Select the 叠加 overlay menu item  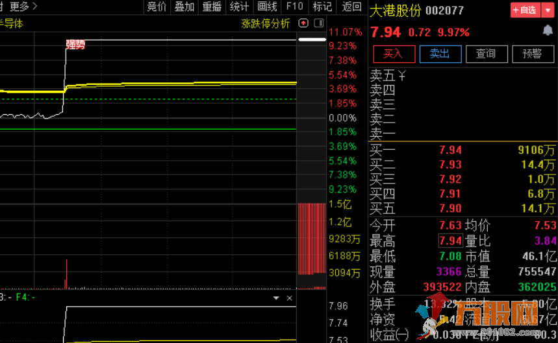pos(184,6)
